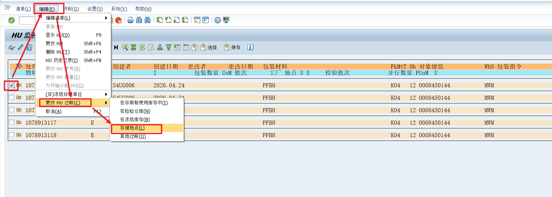The height and width of the screenshot is (197, 552).
Task: Click the red cancel icon in standard toolbar
Action: pyautogui.click(x=118, y=20)
